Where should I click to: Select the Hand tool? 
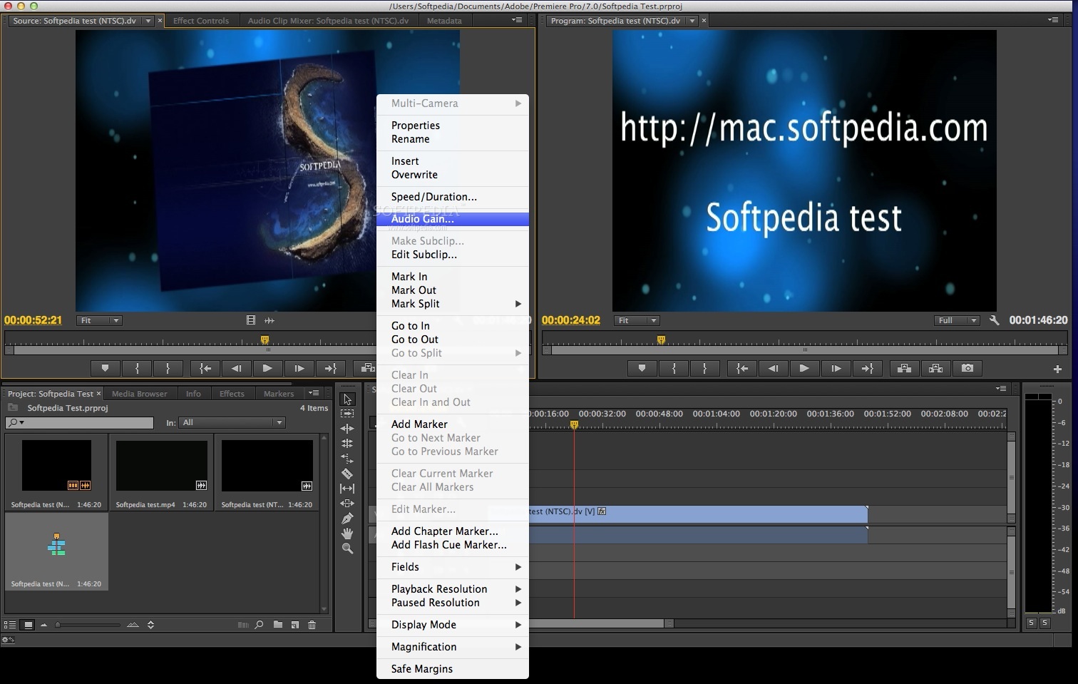(x=347, y=534)
